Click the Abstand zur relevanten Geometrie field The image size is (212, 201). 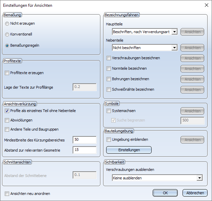pos(84,150)
